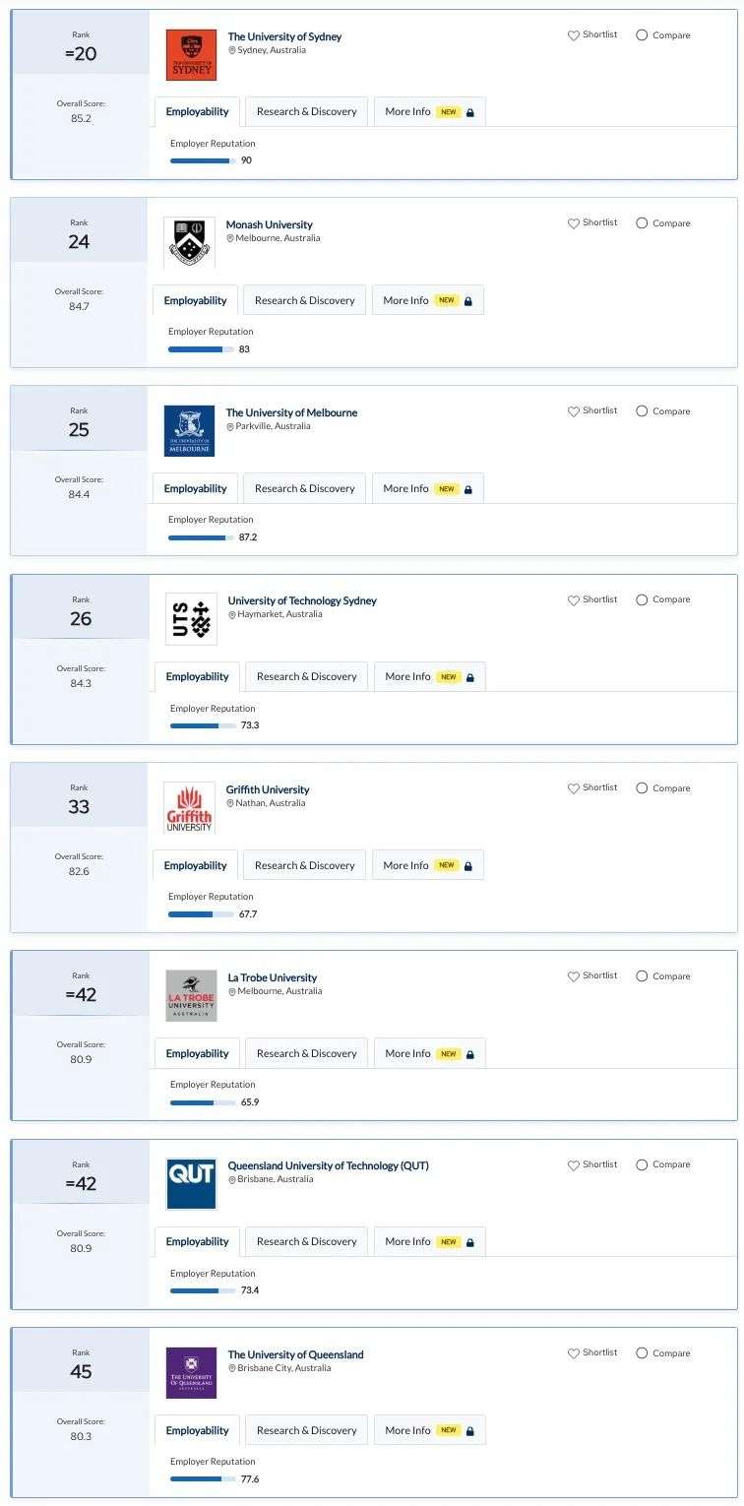
Task: Open Queensland University of Technology (QUT) link
Action: (328, 1165)
